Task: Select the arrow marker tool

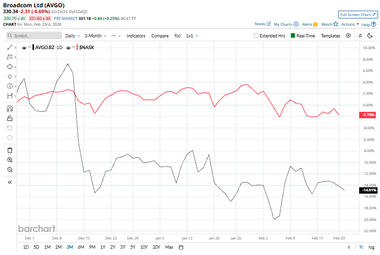Action: tap(9, 77)
